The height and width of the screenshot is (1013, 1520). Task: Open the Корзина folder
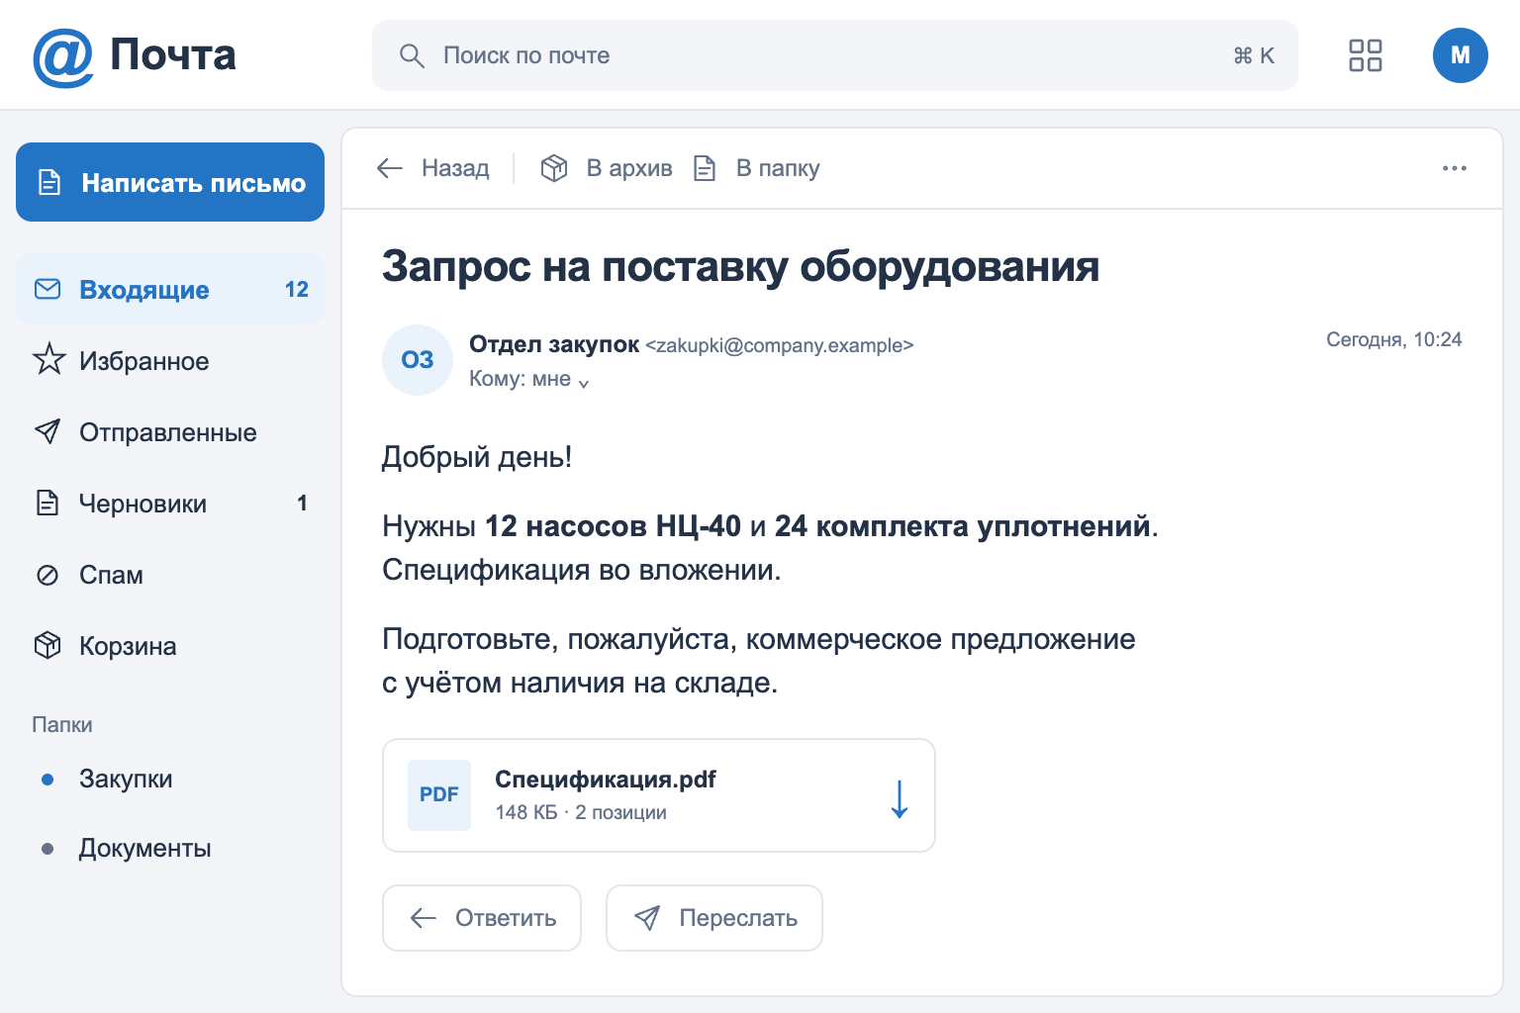pyautogui.click(x=170, y=645)
